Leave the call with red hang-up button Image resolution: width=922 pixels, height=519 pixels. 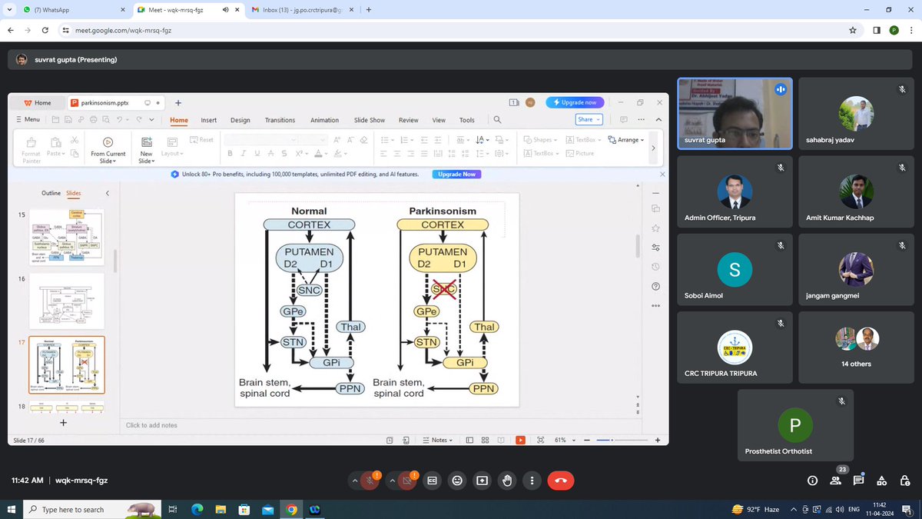pos(560,481)
